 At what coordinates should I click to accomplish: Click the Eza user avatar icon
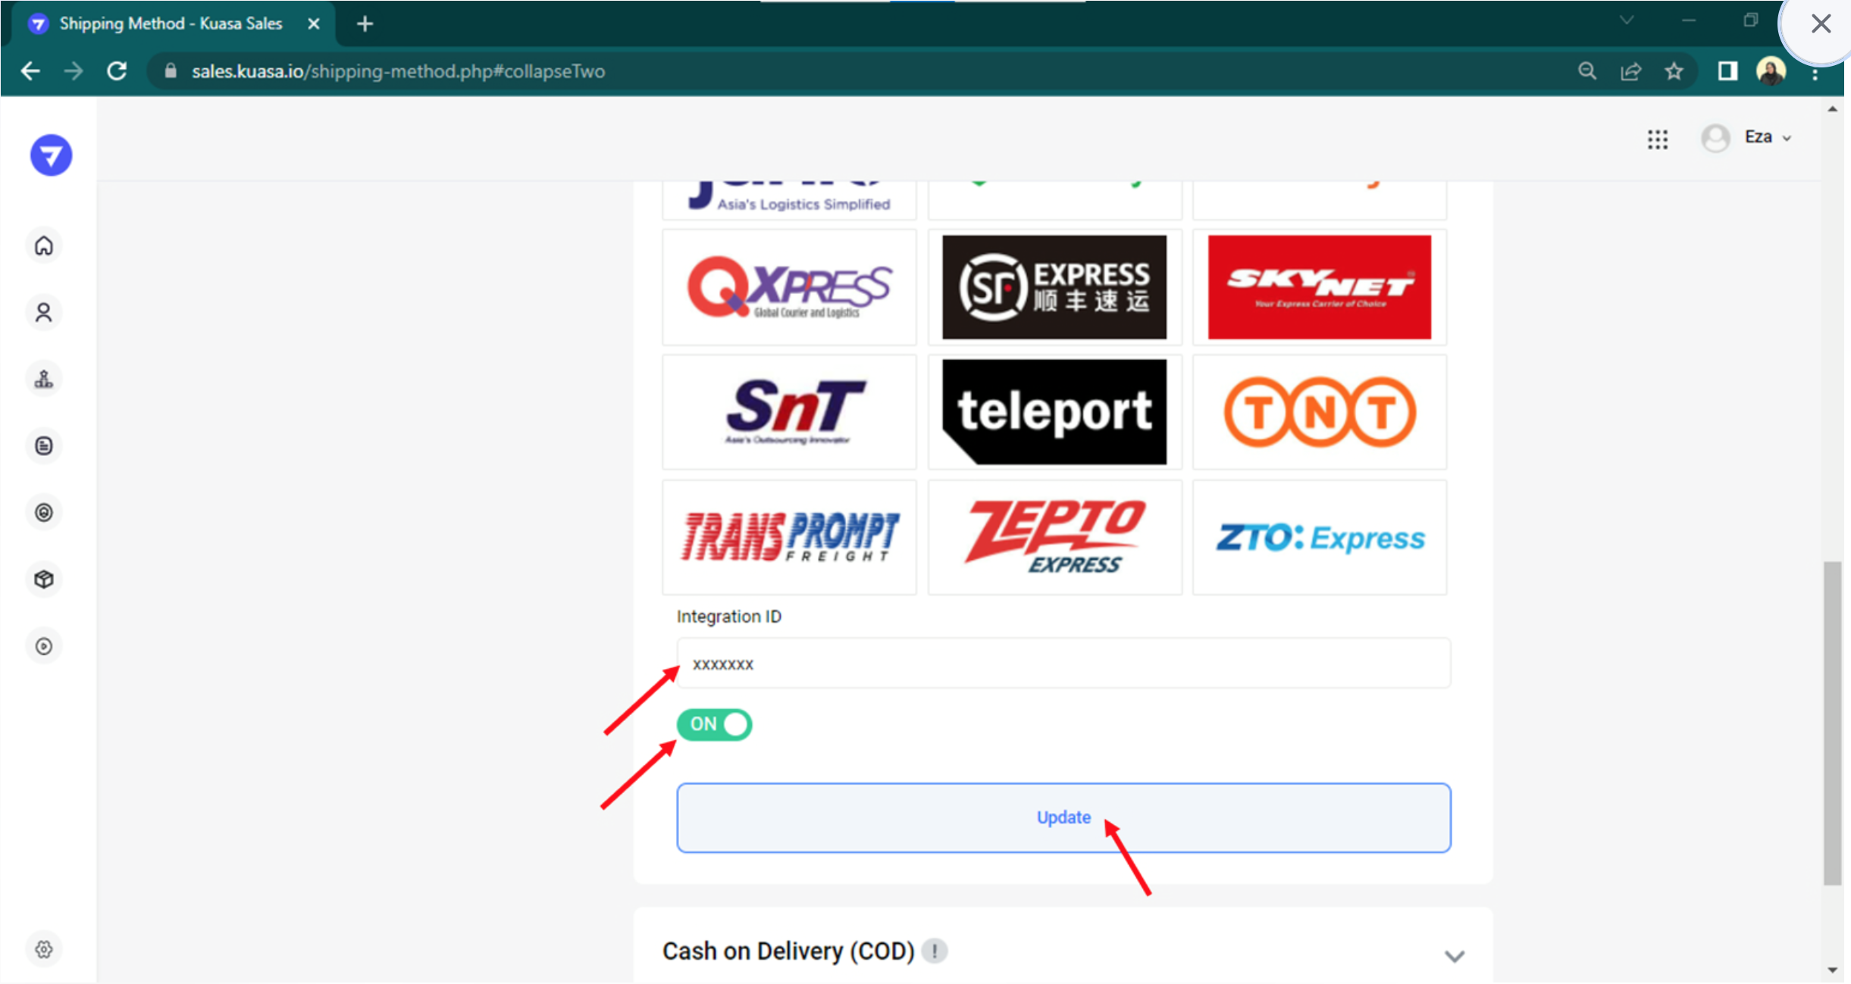pos(1715,138)
